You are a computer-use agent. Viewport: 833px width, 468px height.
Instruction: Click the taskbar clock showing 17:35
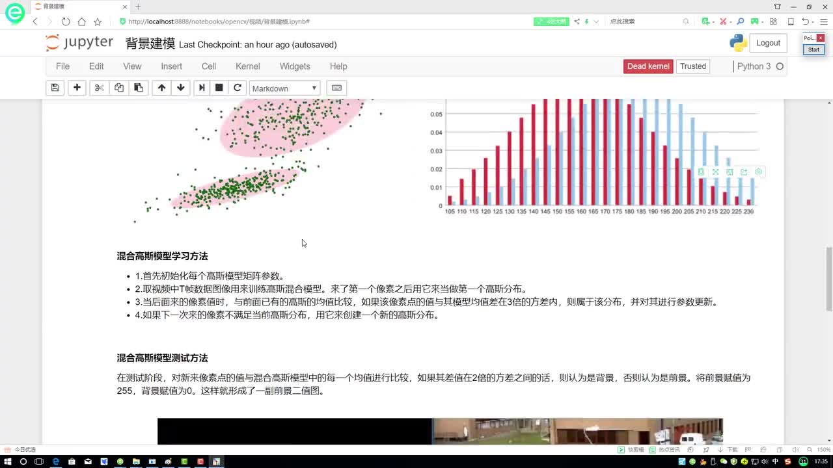(821, 461)
